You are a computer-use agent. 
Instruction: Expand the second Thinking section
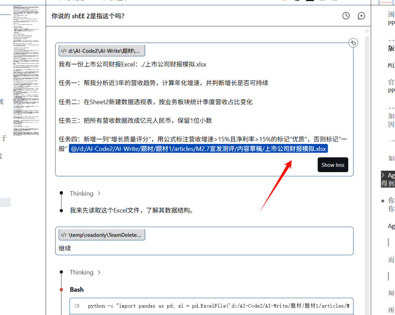(x=85, y=273)
